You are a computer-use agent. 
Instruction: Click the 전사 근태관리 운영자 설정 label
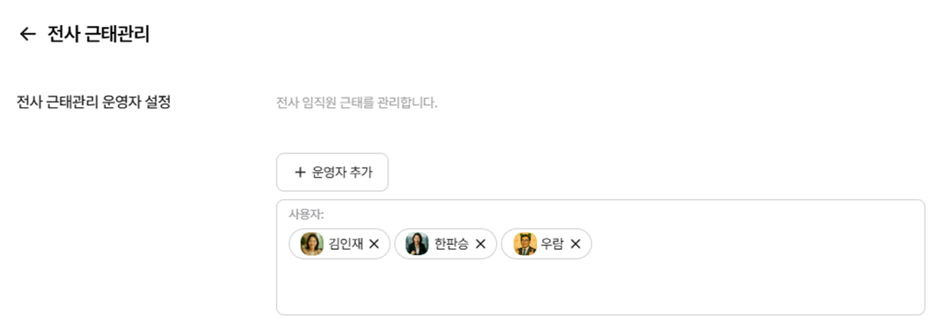point(93,103)
